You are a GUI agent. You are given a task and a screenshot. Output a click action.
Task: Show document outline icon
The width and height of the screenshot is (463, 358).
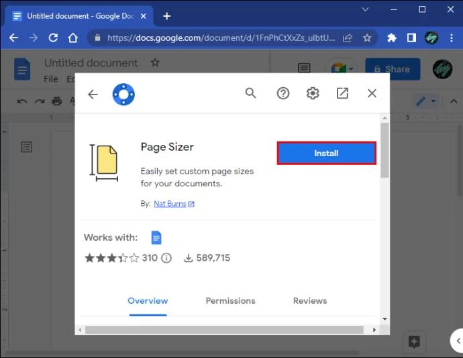pos(27,147)
